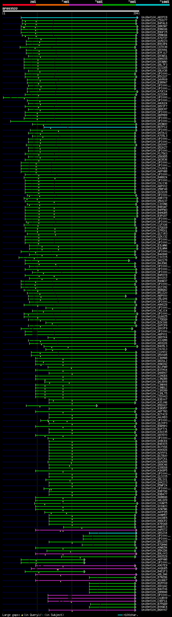Select the UniRef100_Q6DCH7 label
The width and height of the screenshot is (172, 617).
(154, 109)
